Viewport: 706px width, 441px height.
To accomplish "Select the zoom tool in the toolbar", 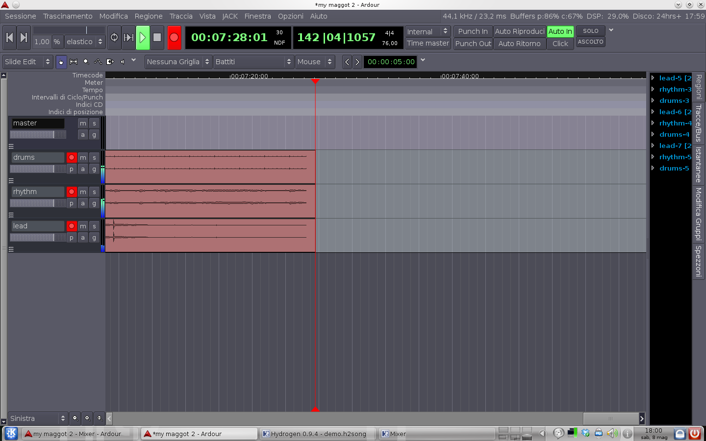I will click(86, 62).
